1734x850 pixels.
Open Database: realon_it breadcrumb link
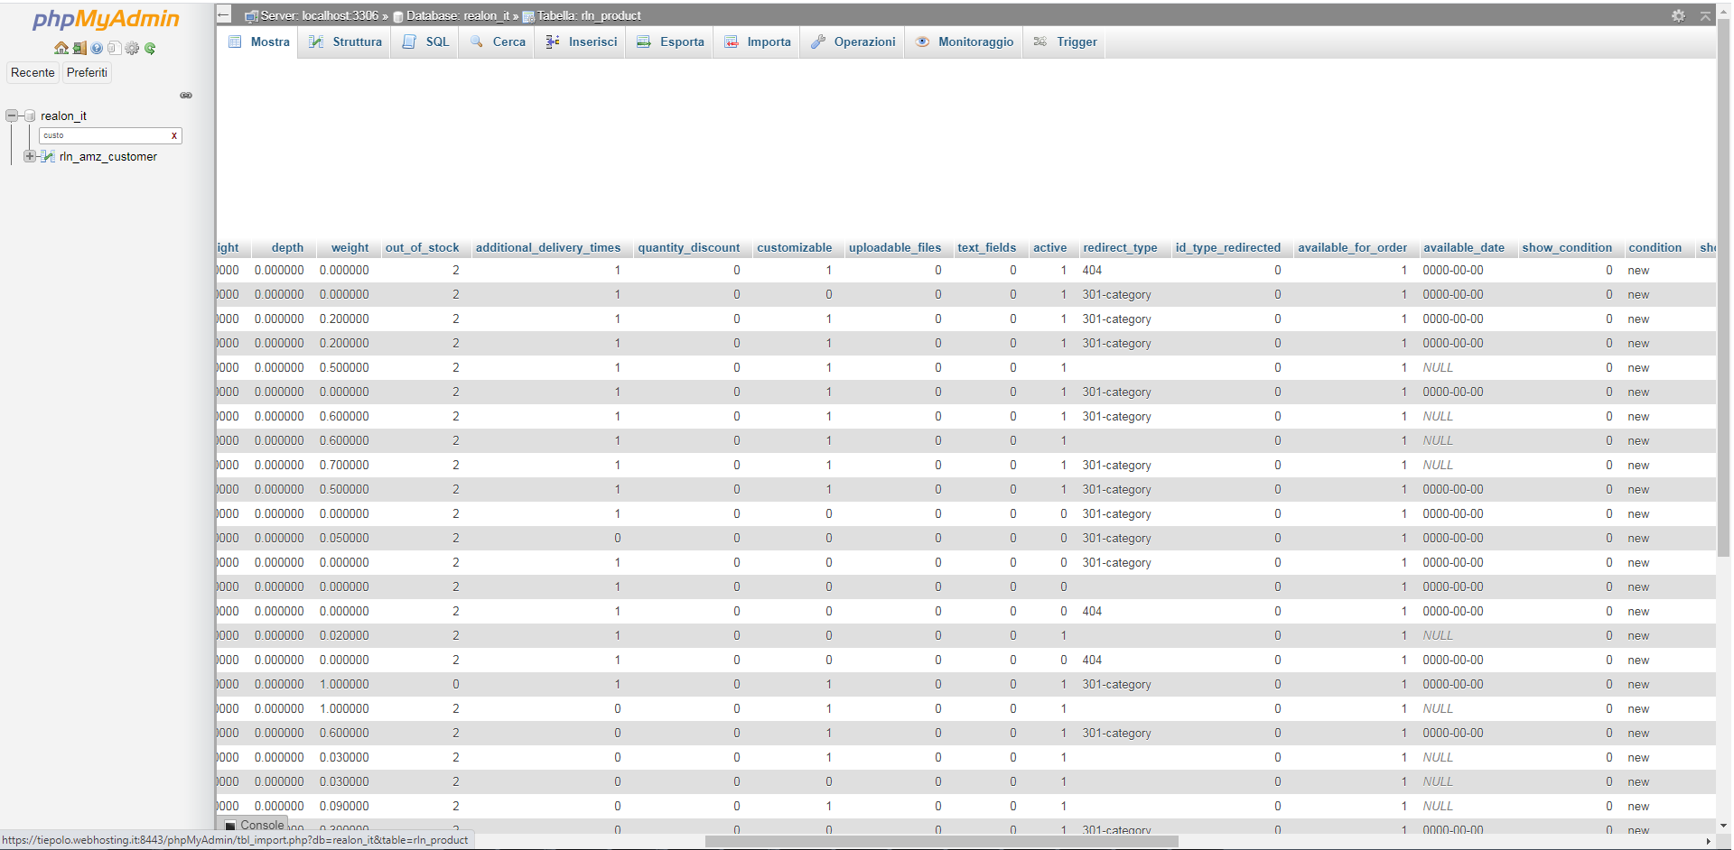coord(458,15)
